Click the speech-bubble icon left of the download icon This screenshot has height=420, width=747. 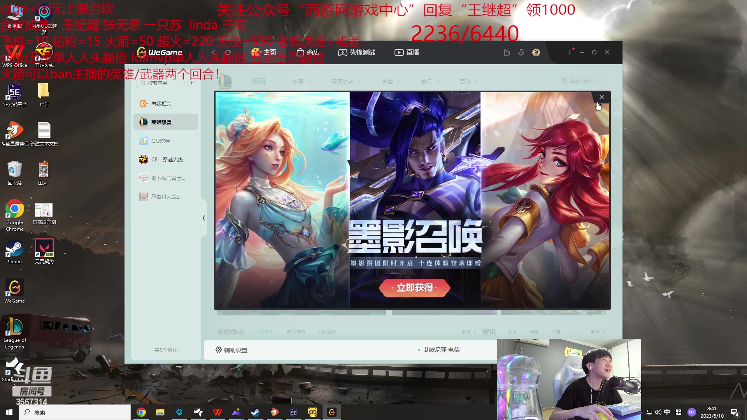tap(507, 52)
